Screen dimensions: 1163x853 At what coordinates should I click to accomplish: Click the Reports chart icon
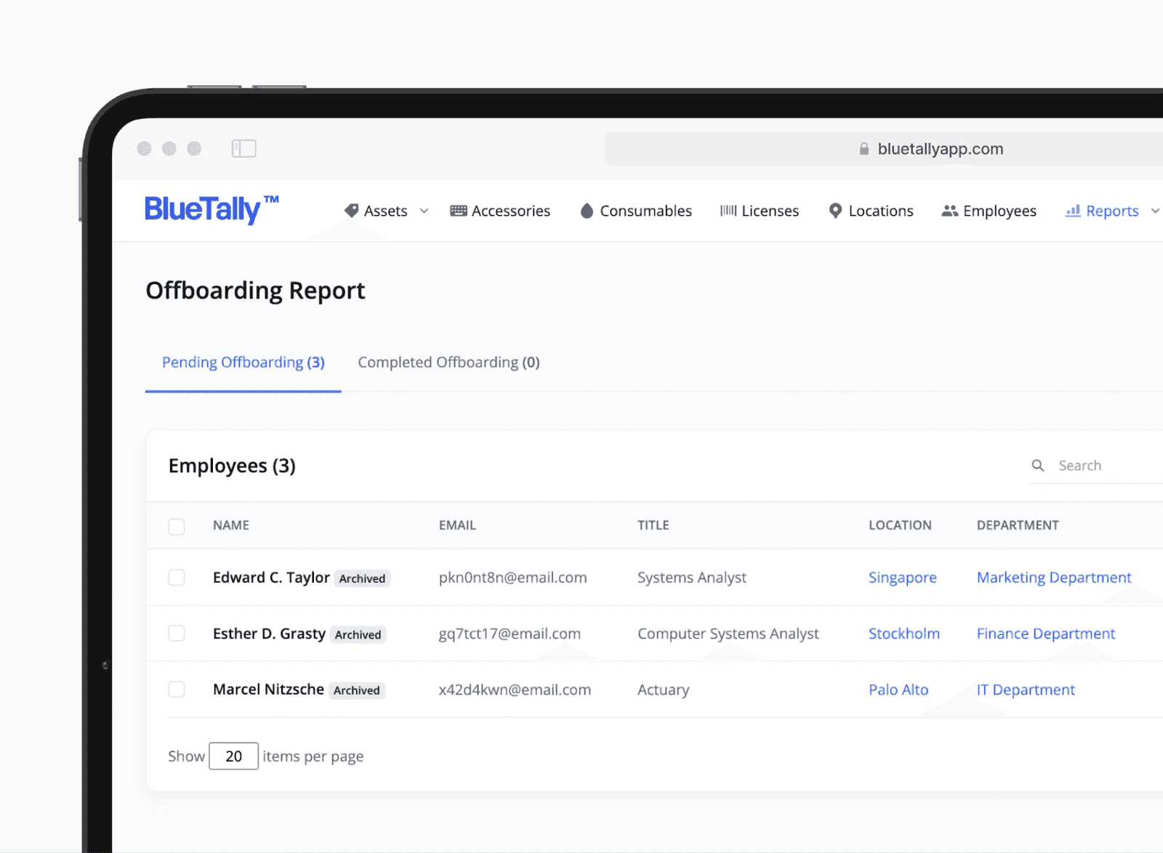point(1074,211)
